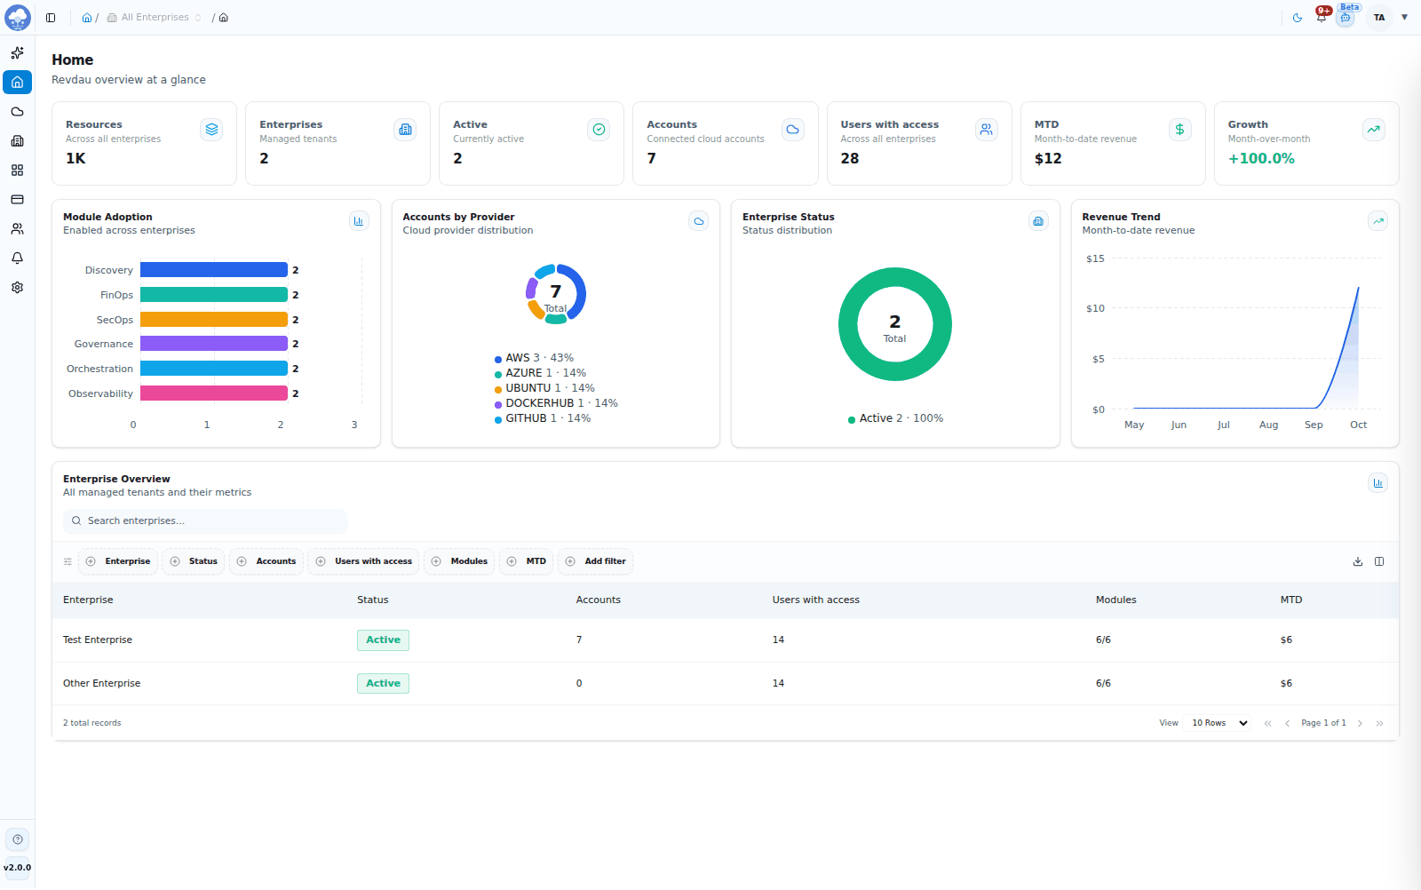Image resolution: width=1421 pixels, height=890 pixels.
Task: Click the Discovery blue bar
Action: [x=214, y=270]
